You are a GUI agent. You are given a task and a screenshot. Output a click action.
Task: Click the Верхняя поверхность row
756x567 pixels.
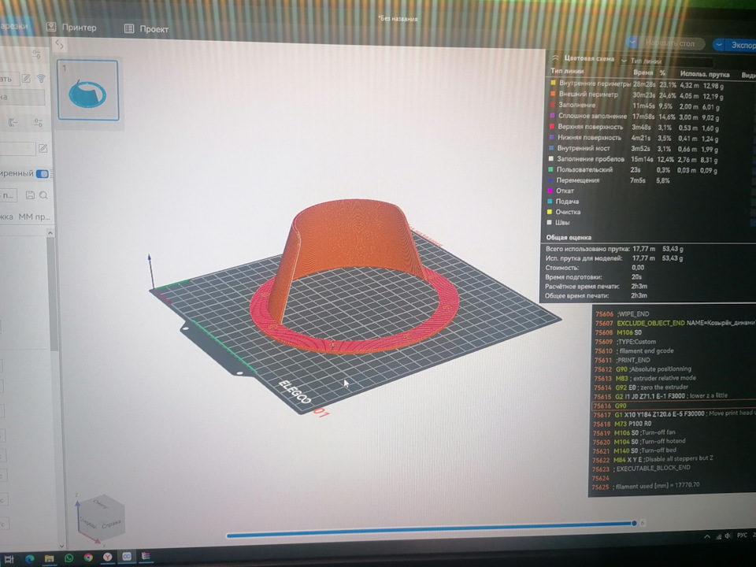(635, 128)
